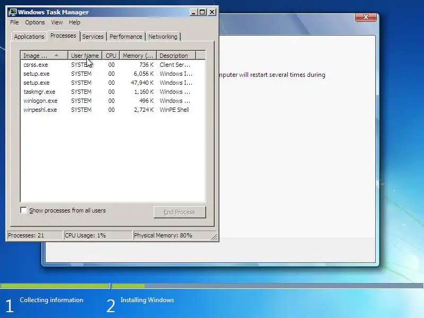Maximize the Windows Task Manager window
The height and width of the screenshot is (318, 424).
(x=202, y=12)
